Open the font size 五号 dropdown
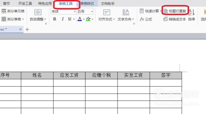 click(x=92, y=12)
